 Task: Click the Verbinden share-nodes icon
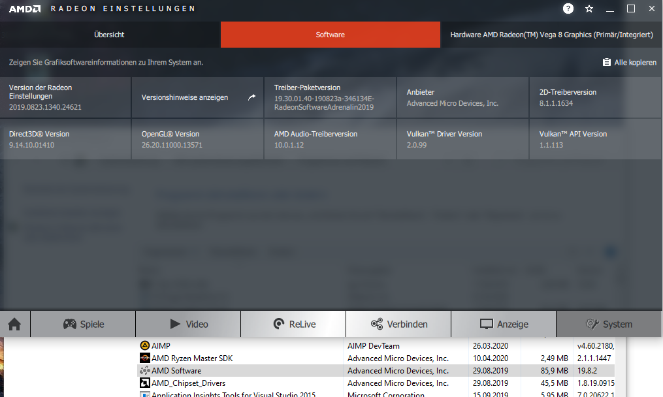377,325
